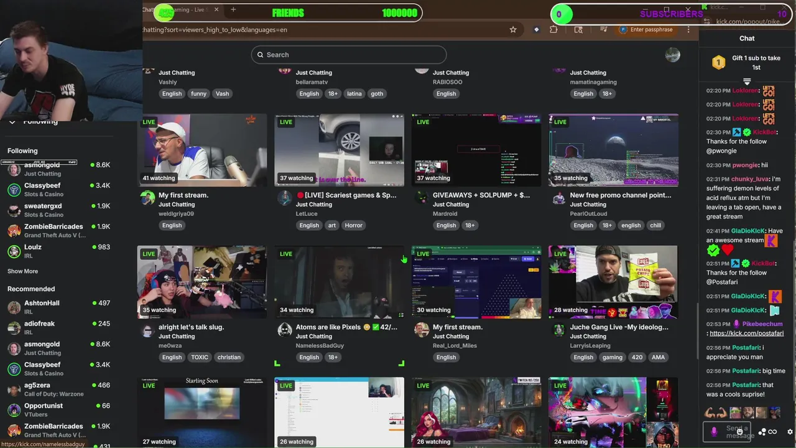This screenshot has height=448, width=796.
Task: Click the PearlOutLoud streamer name
Action: [588, 213]
